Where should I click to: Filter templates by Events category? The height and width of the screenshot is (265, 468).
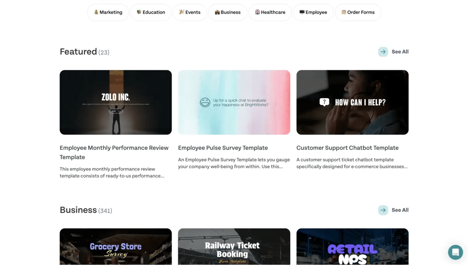coord(190,12)
